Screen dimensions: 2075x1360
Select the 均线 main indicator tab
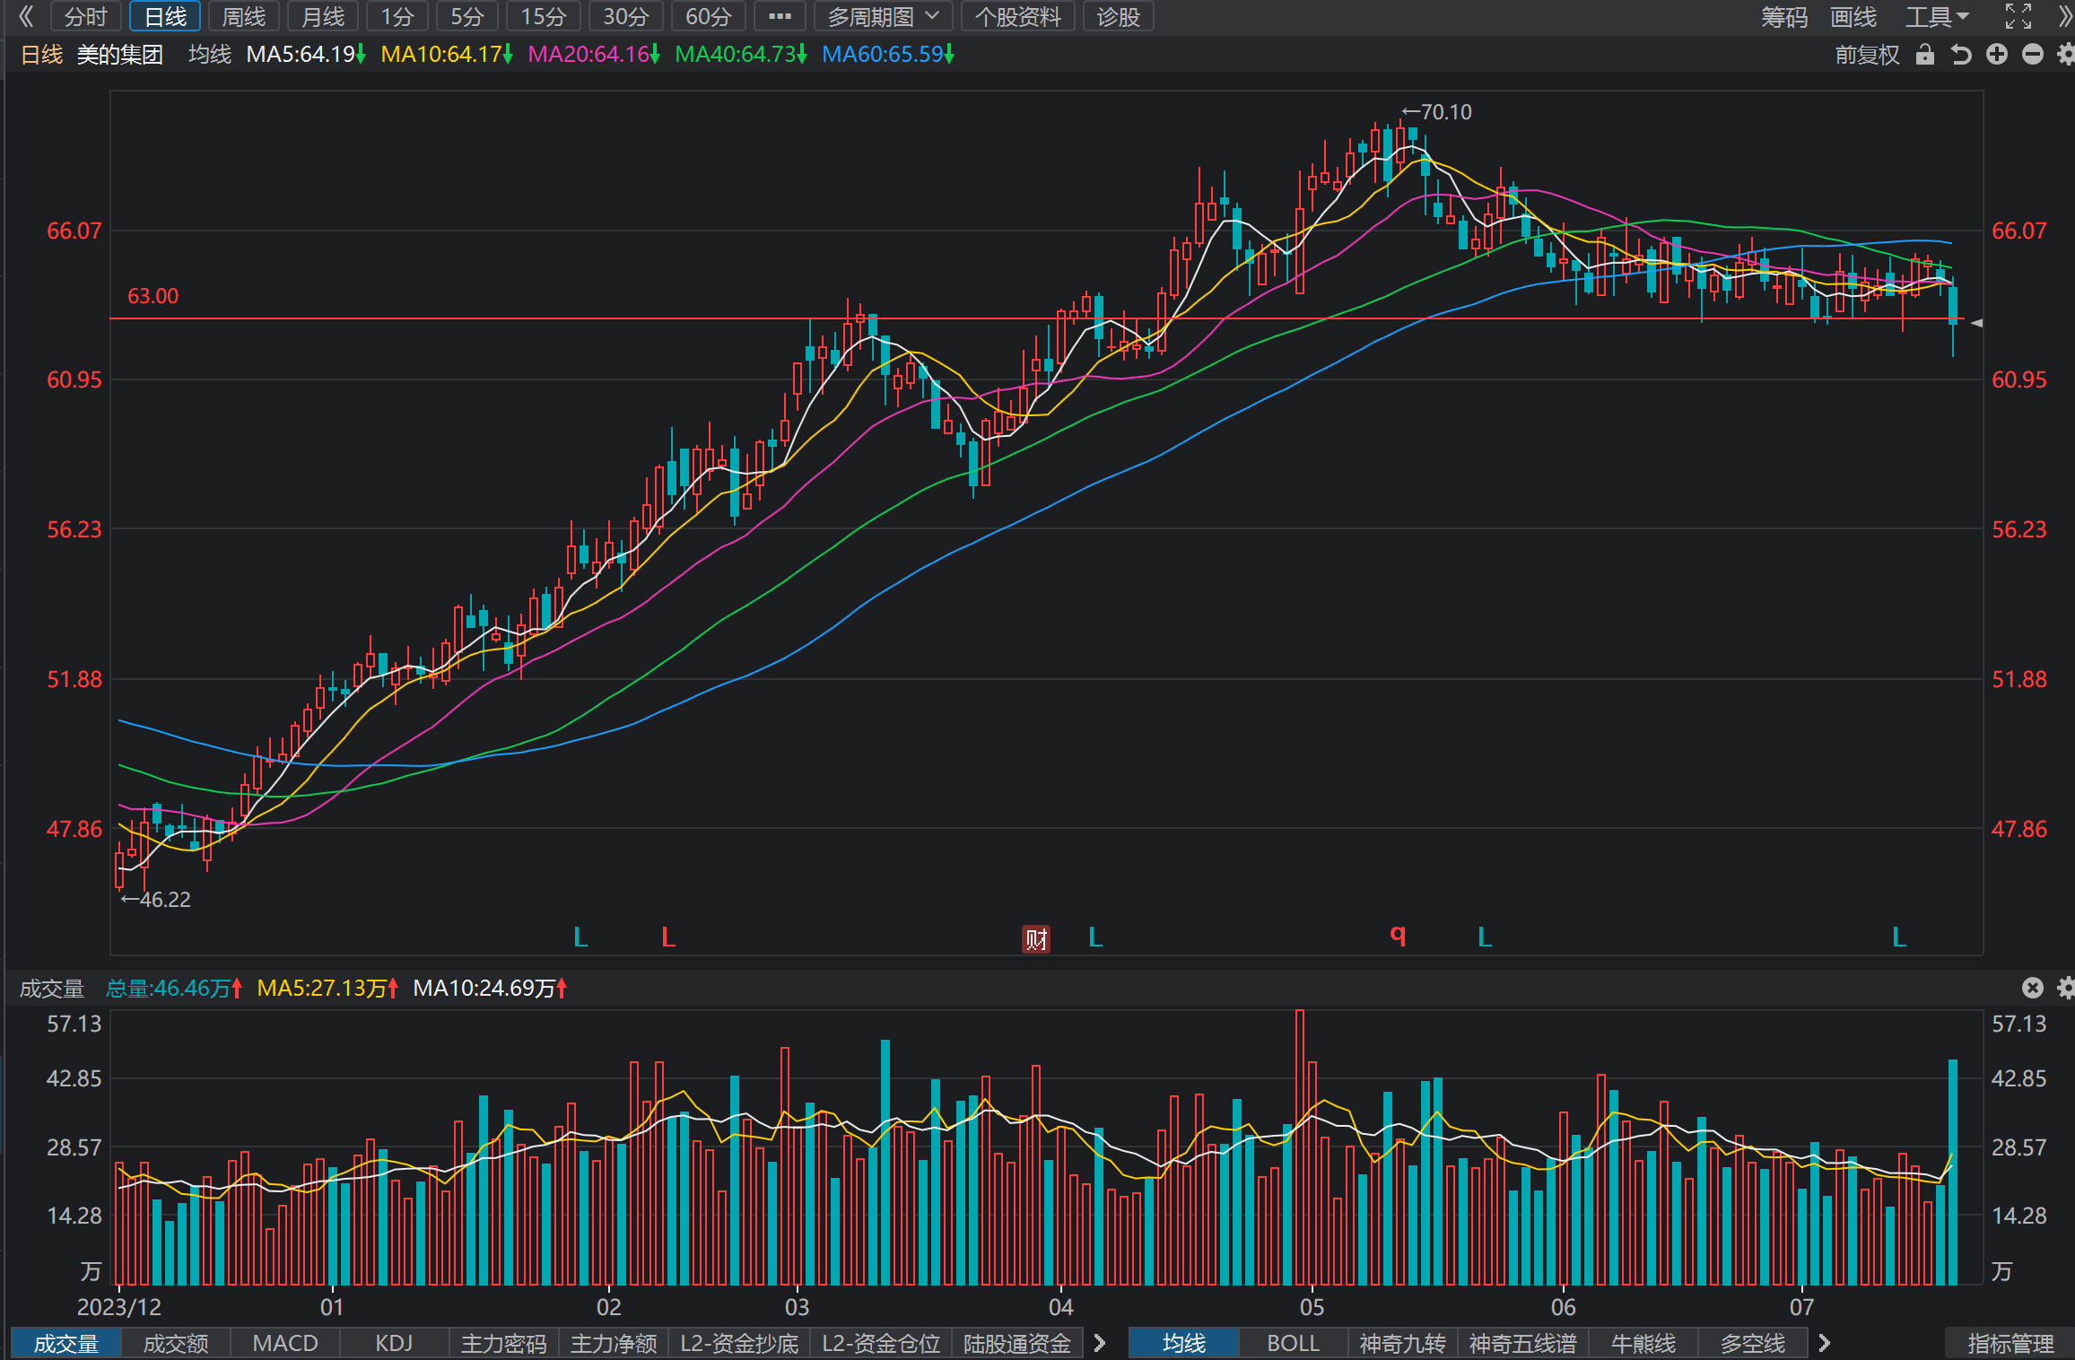1183,1343
